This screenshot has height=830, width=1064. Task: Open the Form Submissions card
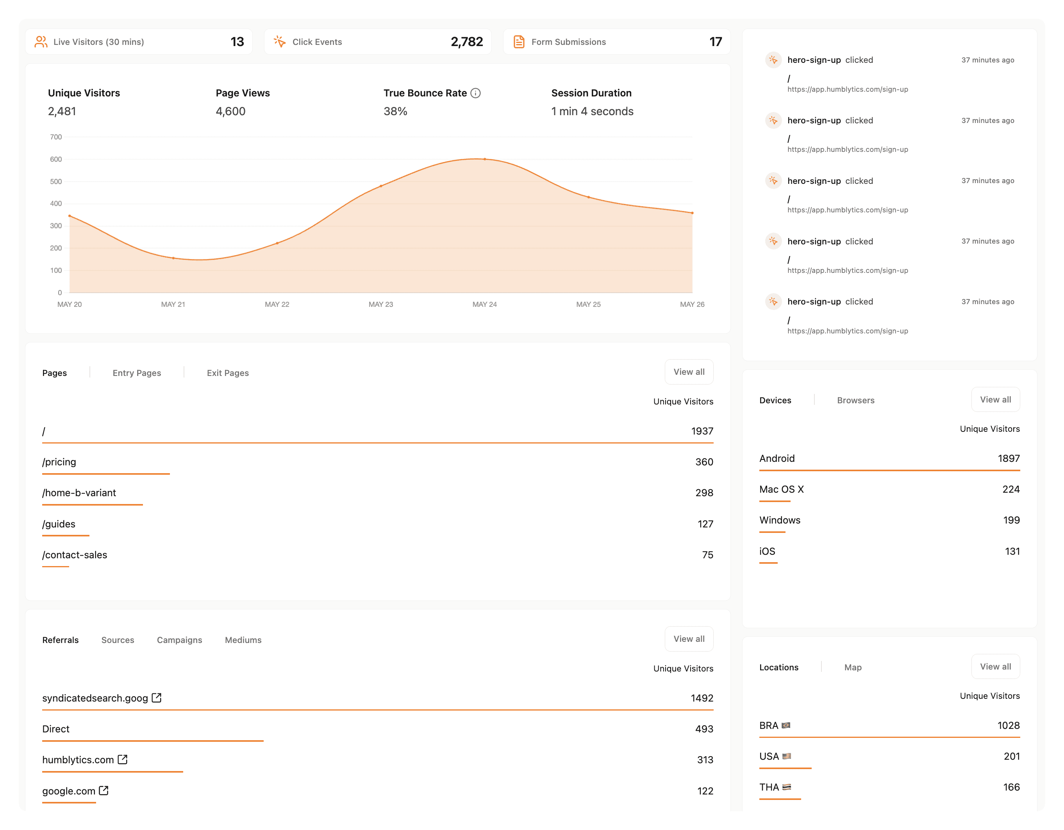click(617, 42)
